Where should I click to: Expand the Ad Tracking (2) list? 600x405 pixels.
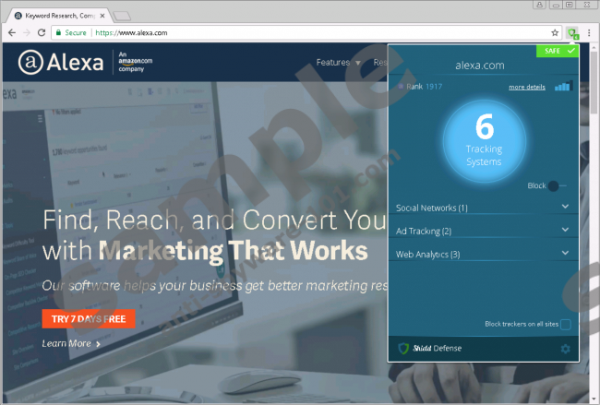pos(565,230)
